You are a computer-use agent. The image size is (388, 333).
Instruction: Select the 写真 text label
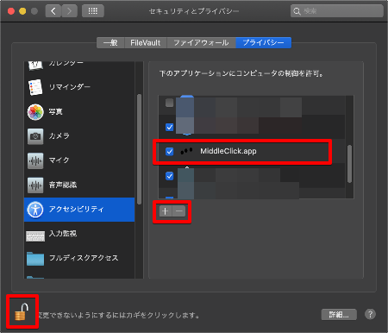(55, 111)
